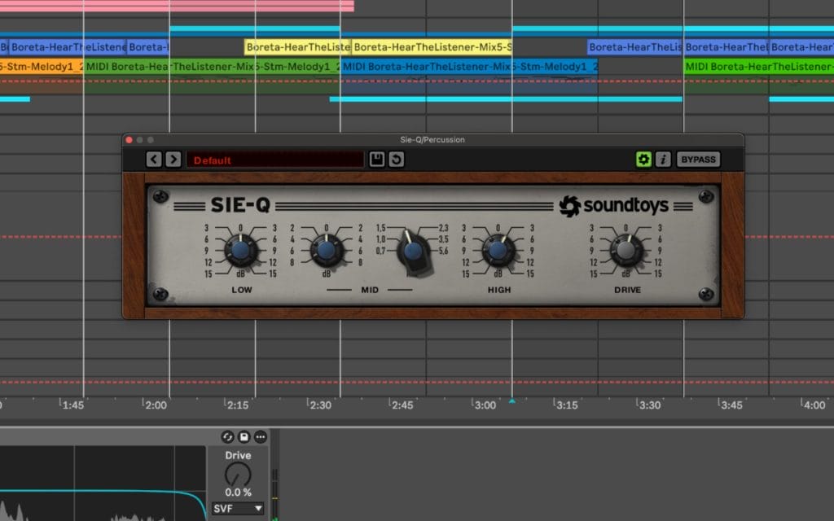Open the SVF filter type dropdown
The image size is (834, 521).
pos(238,509)
